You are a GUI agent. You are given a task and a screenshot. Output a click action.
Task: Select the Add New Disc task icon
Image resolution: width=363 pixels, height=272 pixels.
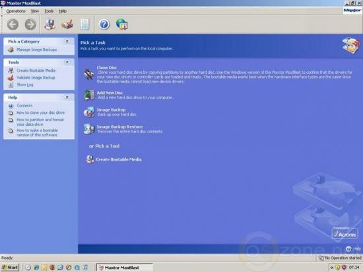pyautogui.click(x=89, y=95)
